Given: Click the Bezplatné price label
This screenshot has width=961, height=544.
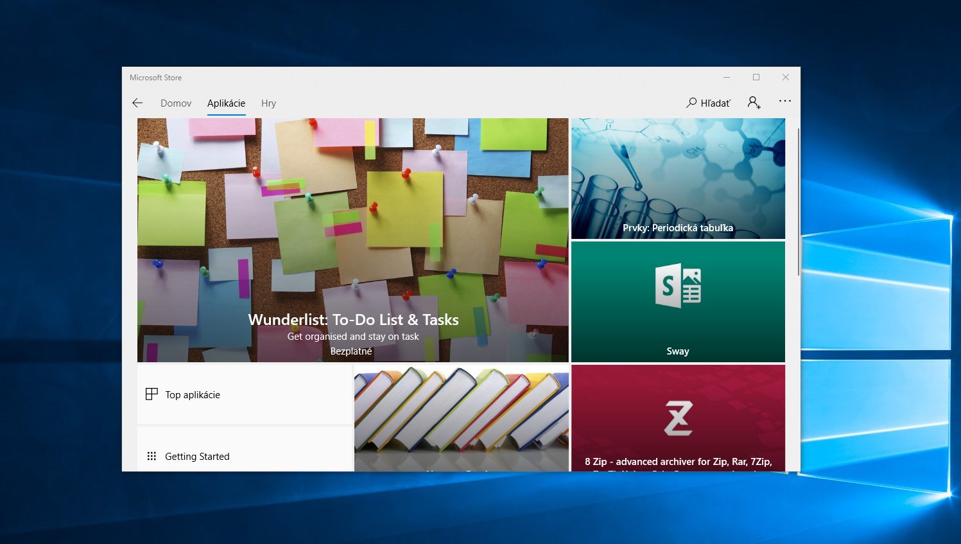Looking at the screenshot, I should click(x=351, y=351).
